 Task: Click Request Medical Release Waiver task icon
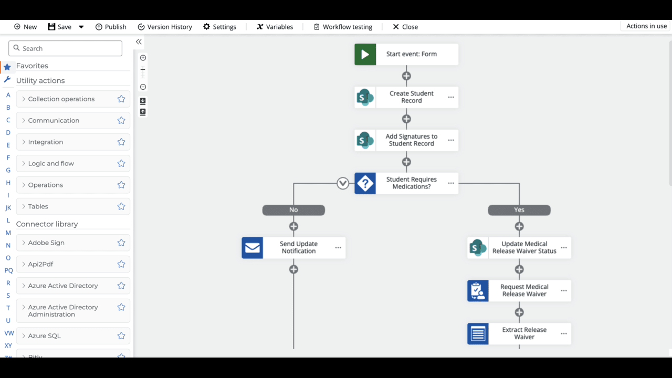(478, 291)
